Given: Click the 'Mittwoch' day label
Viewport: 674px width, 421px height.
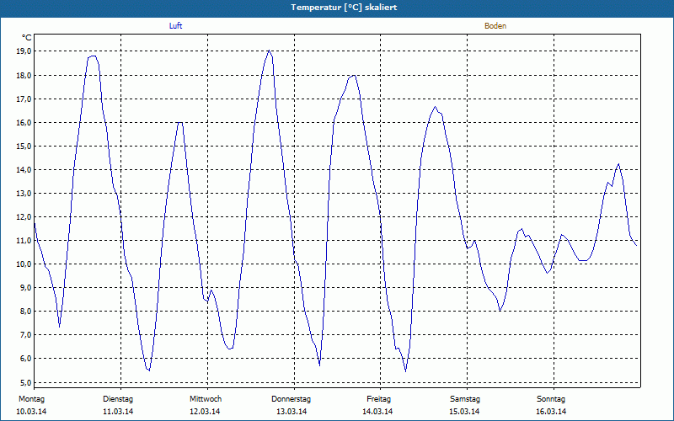Looking at the screenshot, I should [x=206, y=399].
